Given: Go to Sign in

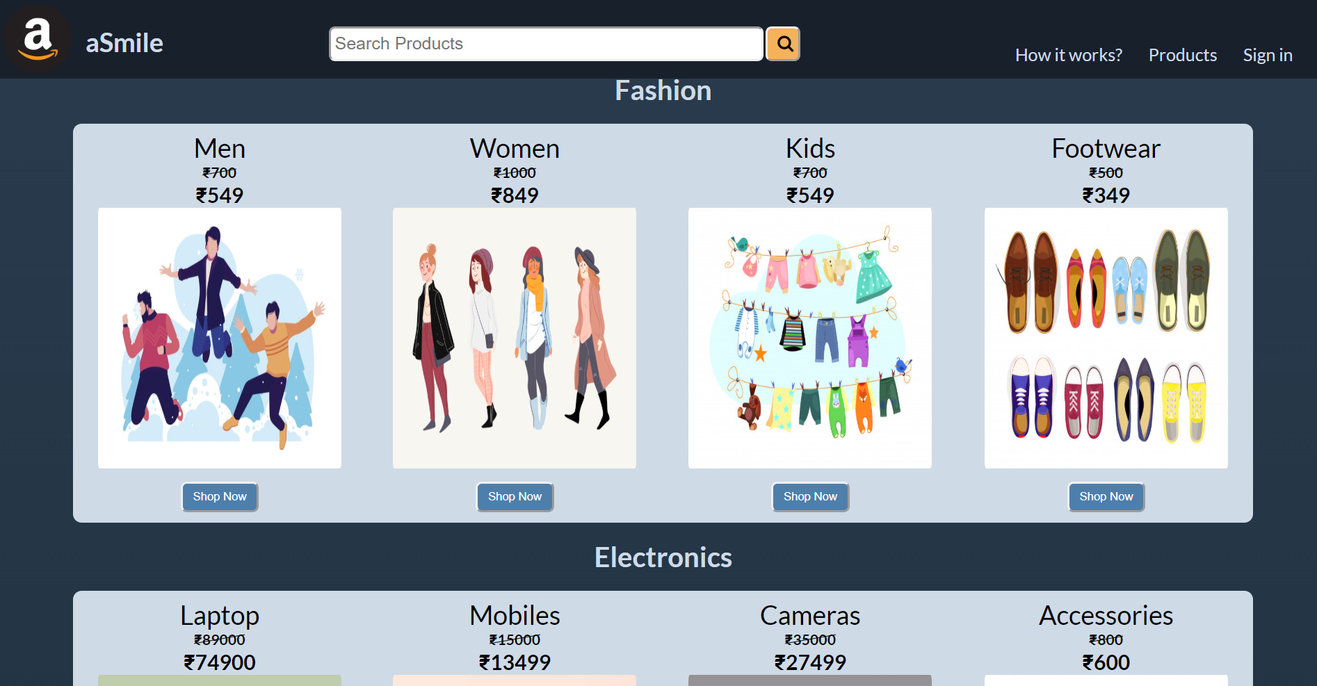Looking at the screenshot, I should [1268, 55].
